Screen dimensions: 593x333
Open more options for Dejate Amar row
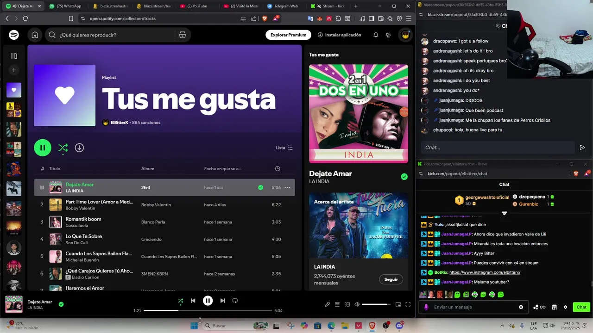[287, 187]
